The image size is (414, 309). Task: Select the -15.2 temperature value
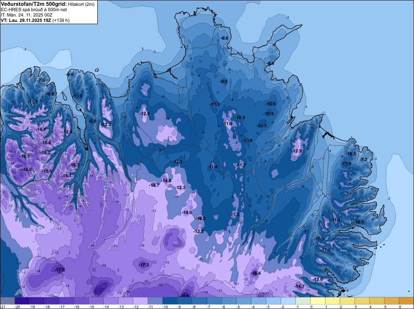tap(45, 152)
